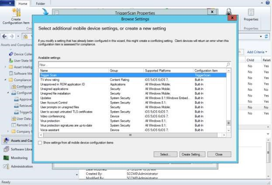Click the Create Configuration Item ribbon icon
272x185 pixels.
pyautogui.click(x=16, y=15)
